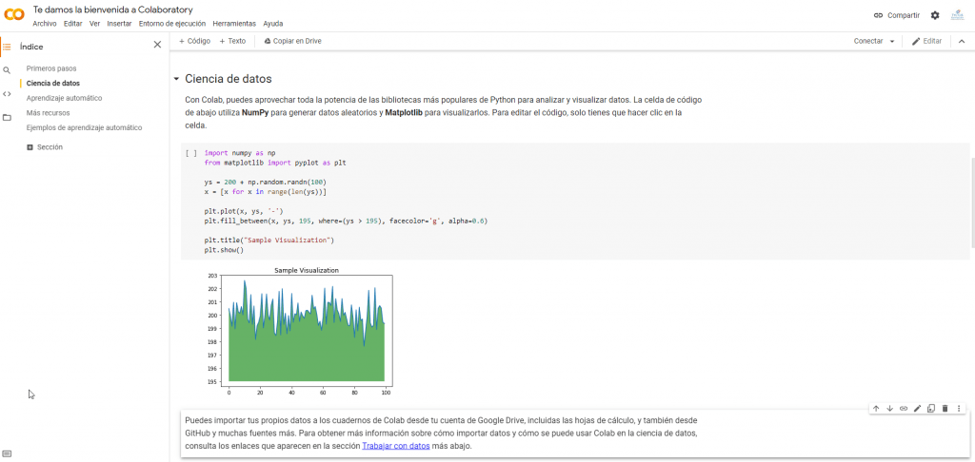975x462 pixels.
Task: Go to Ejemplos de aprendizaje automático
Action: (84, 128)
